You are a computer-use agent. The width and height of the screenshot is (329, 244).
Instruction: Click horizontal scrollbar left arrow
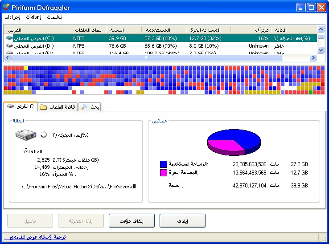[8, 57]
